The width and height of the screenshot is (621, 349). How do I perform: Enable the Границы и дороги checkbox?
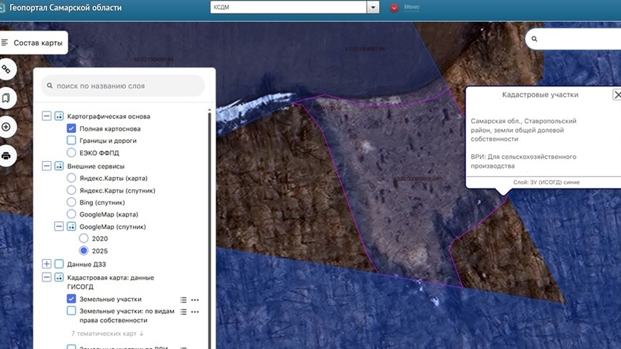click(x=71, y=141)
